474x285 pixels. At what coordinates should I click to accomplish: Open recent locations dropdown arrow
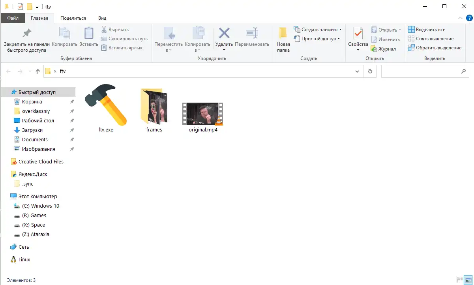30,71
